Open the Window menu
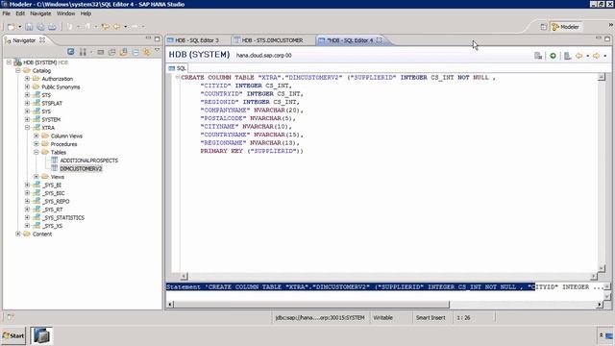Screen dimensions: 615x346 [x=65, y=13]
